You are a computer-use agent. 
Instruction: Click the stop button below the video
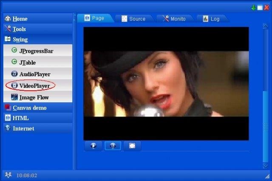click(132, 146)
